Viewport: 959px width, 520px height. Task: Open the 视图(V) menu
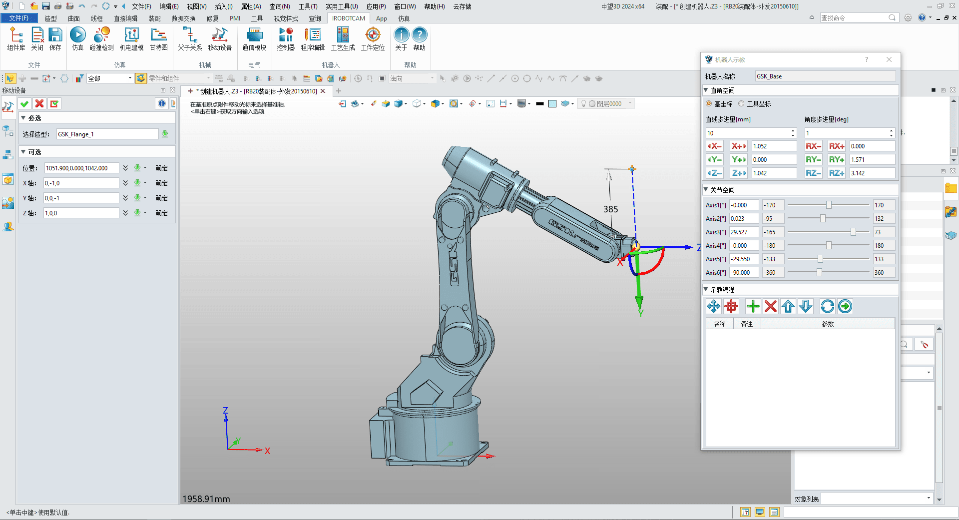197,6
